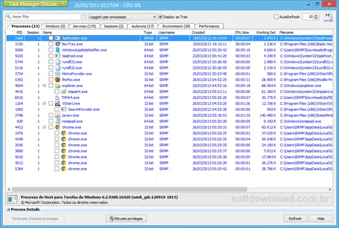Click the Chrome icon of PID 4412
The width and height of the screenshot is (339, 228).
point(58,127)
